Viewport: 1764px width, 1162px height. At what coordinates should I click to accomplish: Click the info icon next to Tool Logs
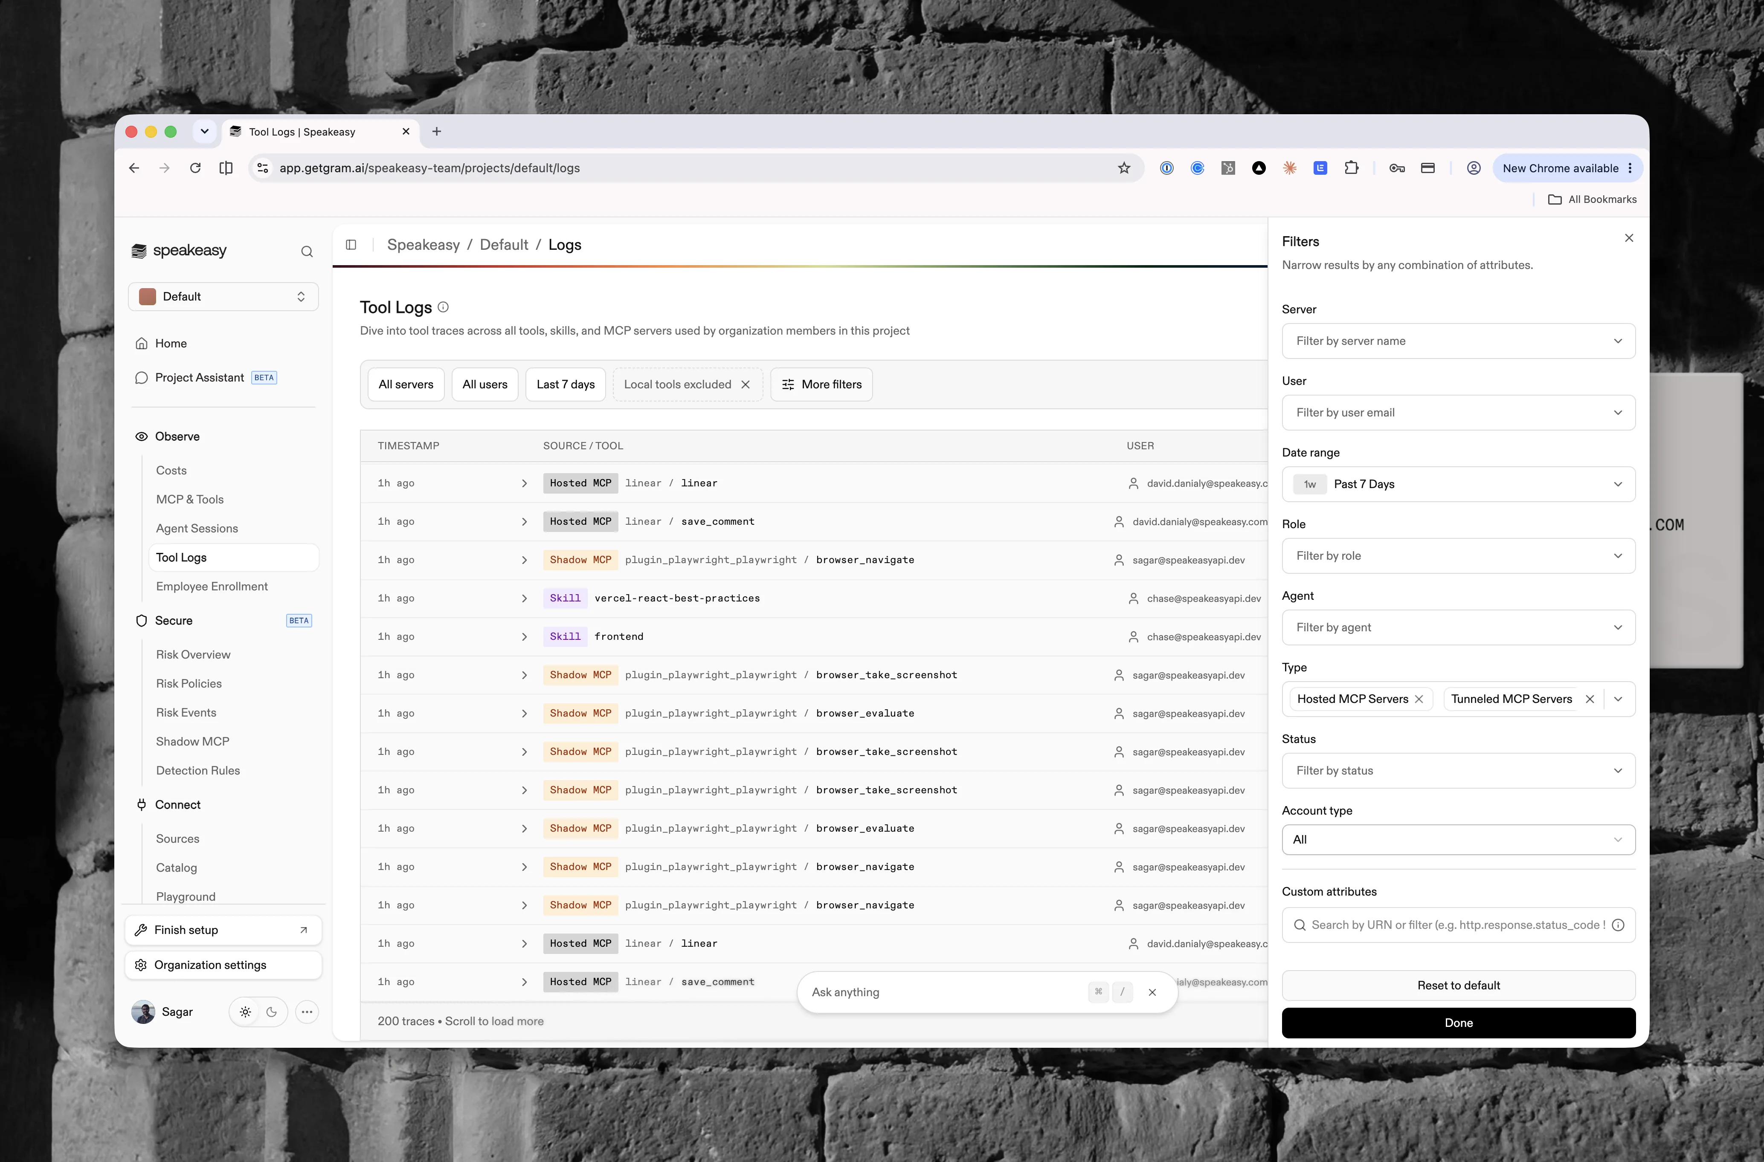pyautogui.click(x=443, y=307)
